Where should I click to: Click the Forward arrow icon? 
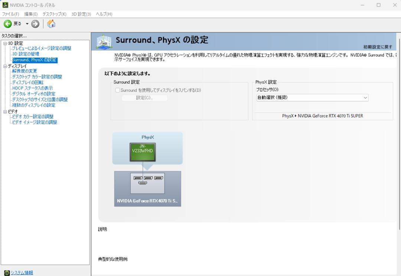35,24
